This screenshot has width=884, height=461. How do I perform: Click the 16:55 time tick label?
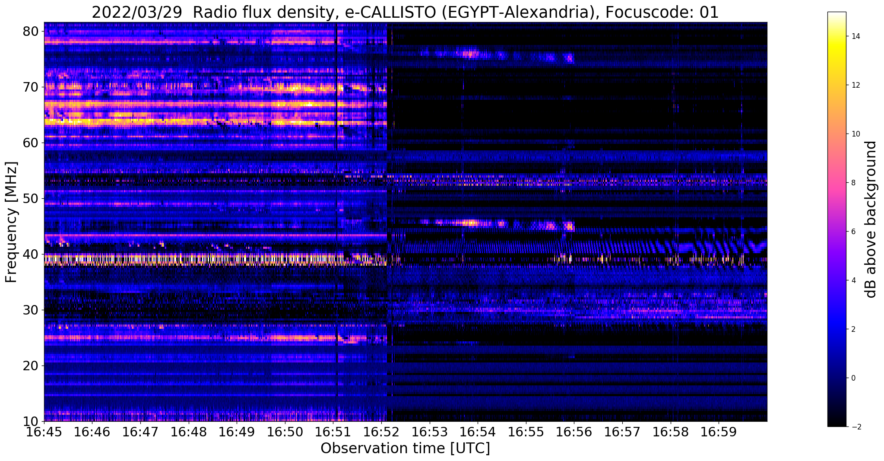point(526,432)
